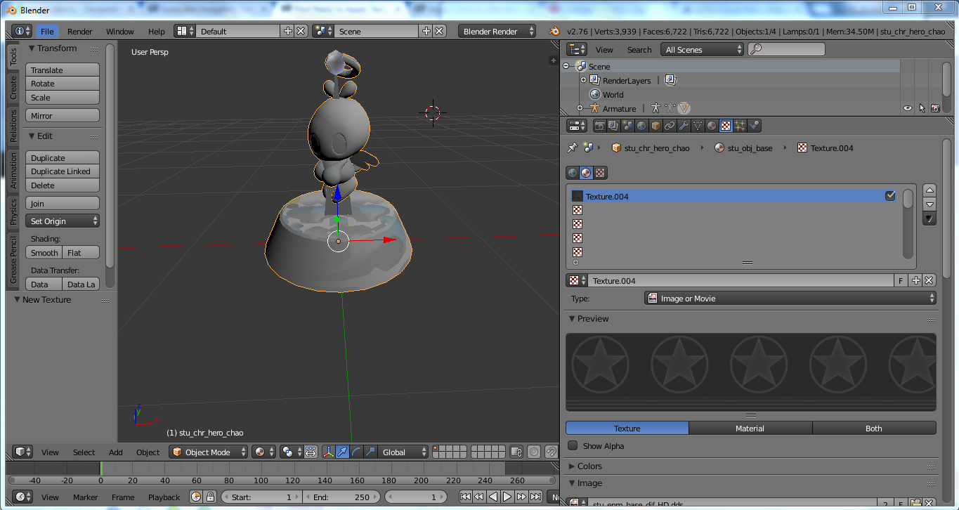The image size is (959, 510).
Task: Pin the properties context with pushpin
Action: [x=572, y=148]
